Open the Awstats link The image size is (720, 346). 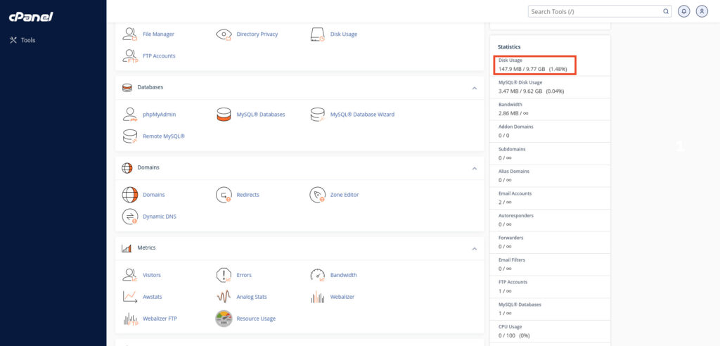153,297
